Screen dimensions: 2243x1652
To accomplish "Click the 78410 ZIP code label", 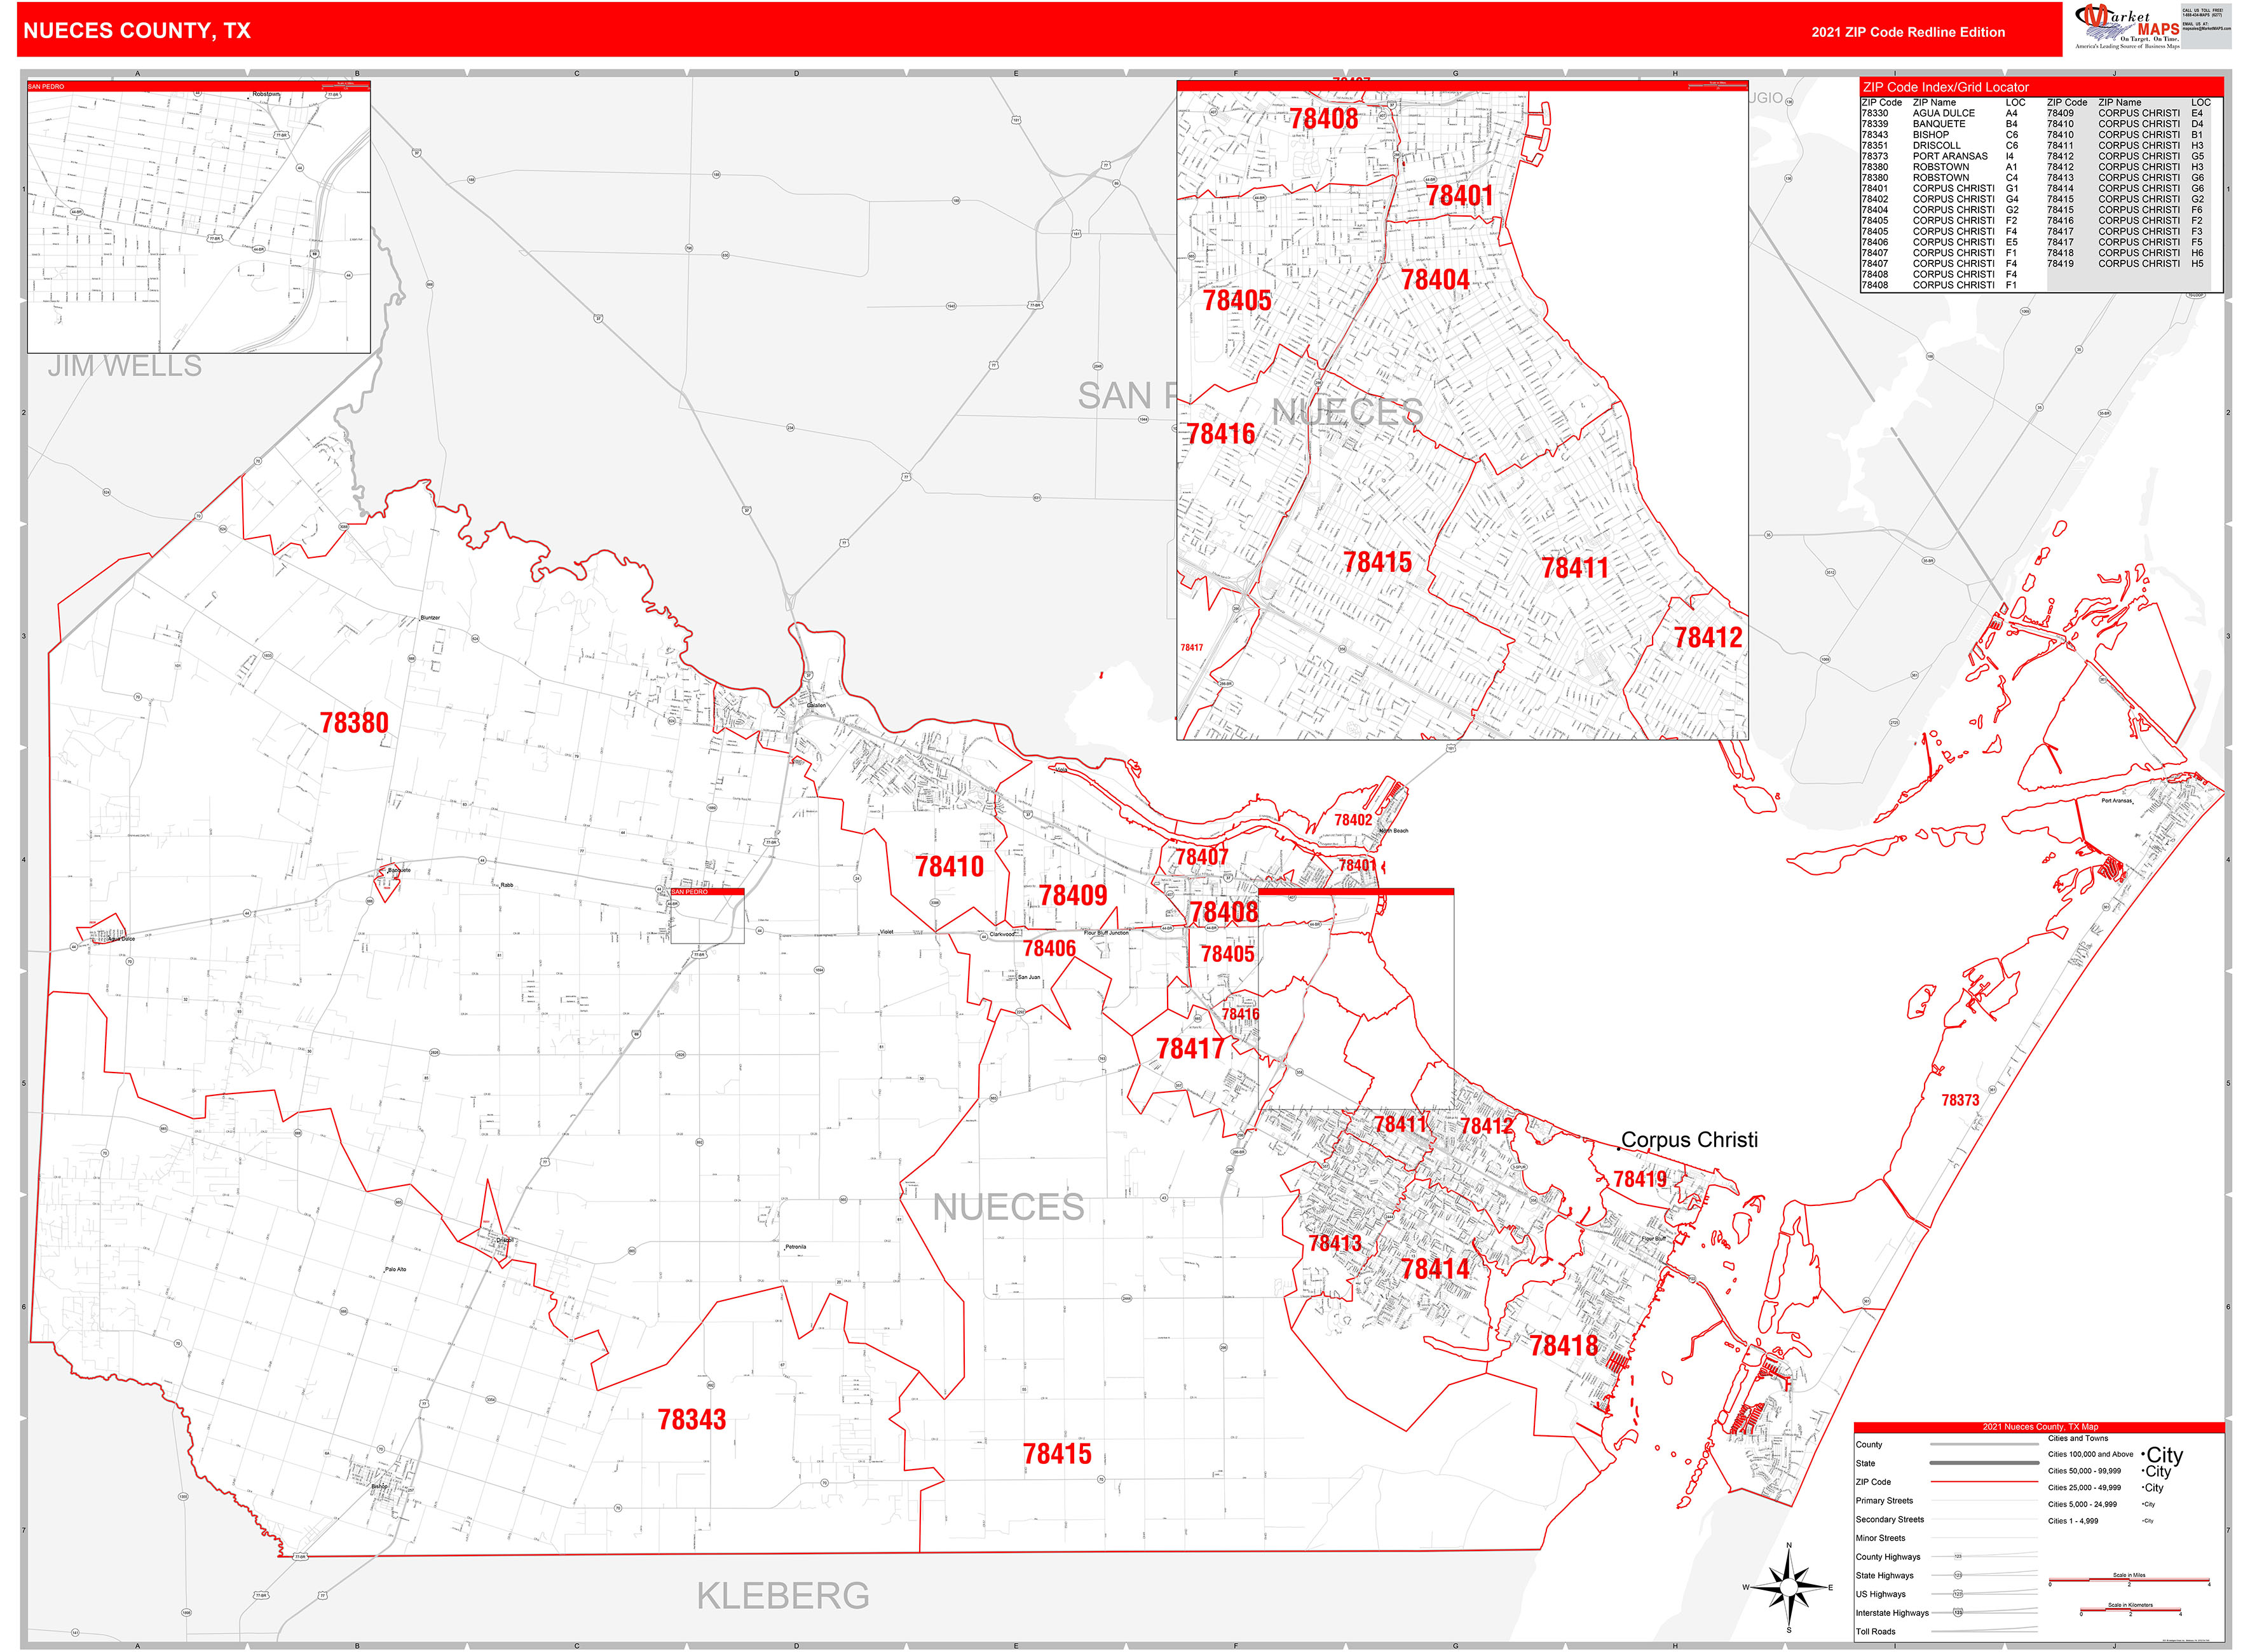I will (950, 867).
